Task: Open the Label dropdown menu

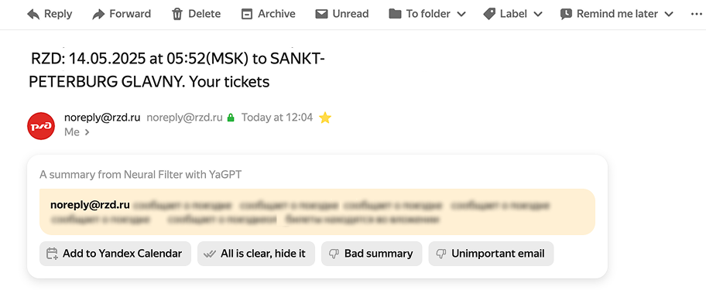Action: [512, 15]
